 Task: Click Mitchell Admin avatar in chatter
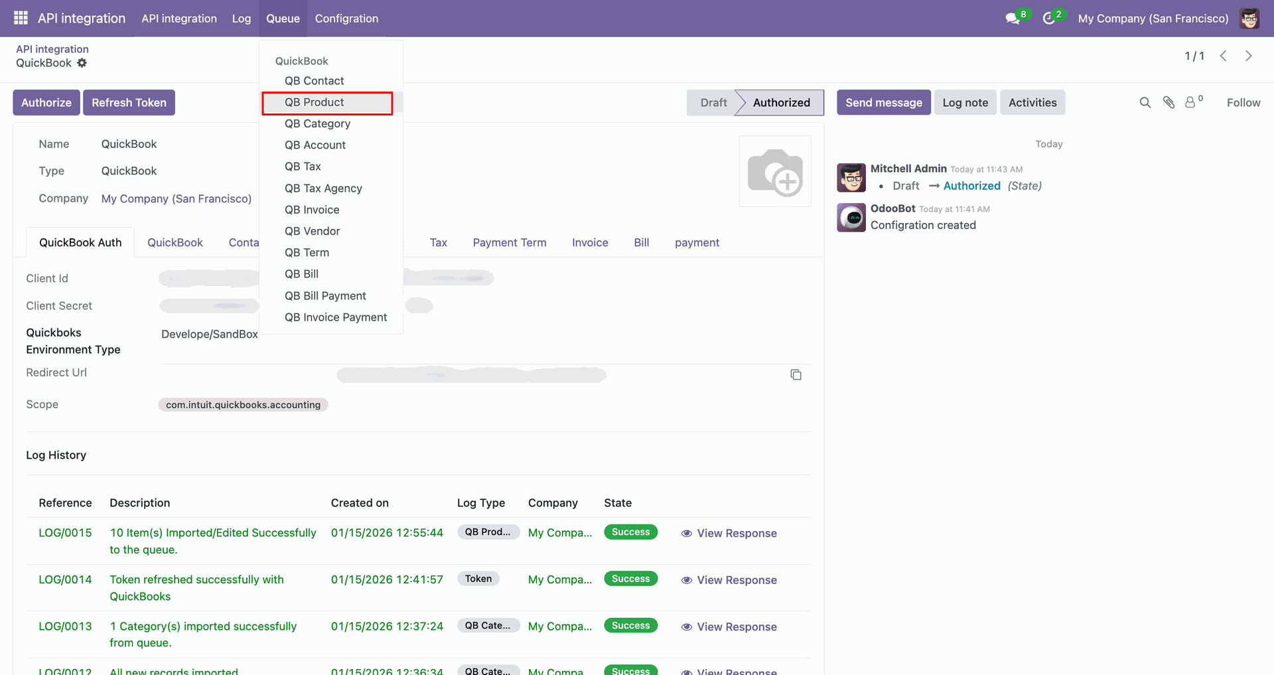(851, 178)
